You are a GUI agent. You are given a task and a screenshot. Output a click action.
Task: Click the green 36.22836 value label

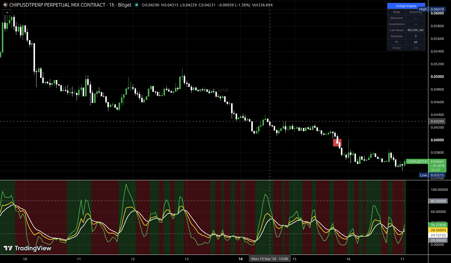coord(438,225)
